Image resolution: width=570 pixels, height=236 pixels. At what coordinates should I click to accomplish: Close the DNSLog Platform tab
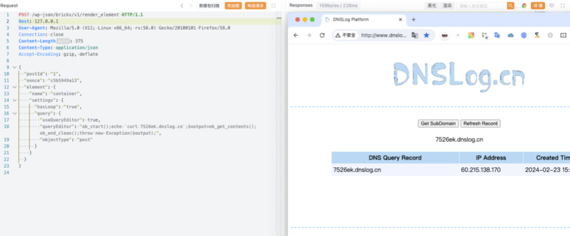(401, 20)
